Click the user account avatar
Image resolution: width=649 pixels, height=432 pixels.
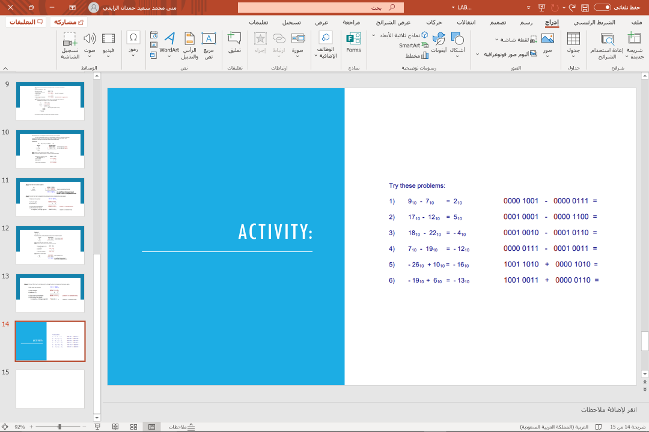pyautogui.click(x=94, y=7)
